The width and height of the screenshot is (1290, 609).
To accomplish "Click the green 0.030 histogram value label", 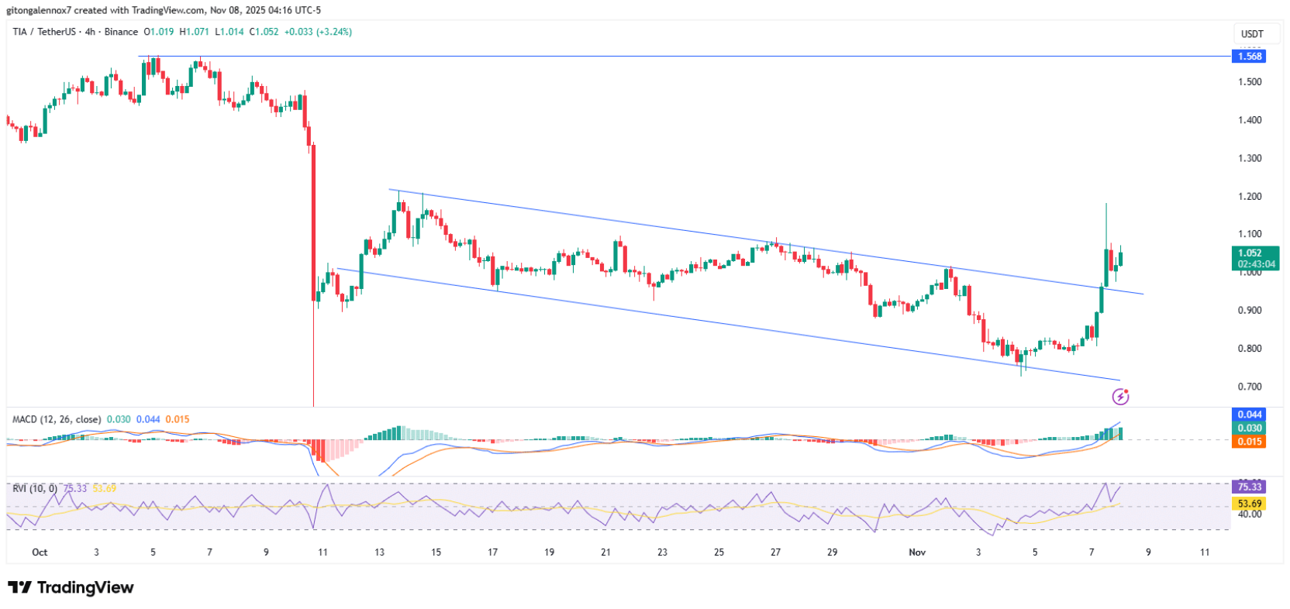I will pyautogui.click(x=1250, y=428).
